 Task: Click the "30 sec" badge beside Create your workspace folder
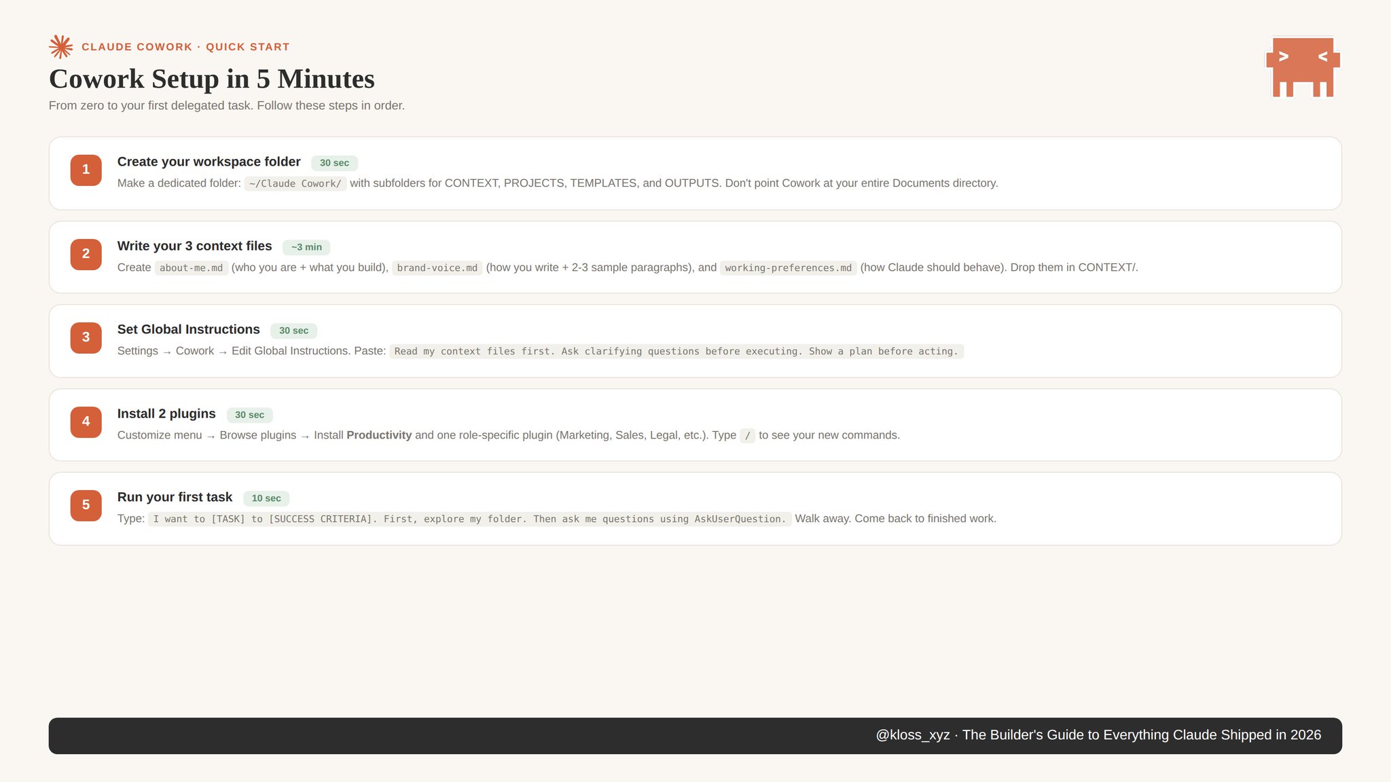coord(335,163)
